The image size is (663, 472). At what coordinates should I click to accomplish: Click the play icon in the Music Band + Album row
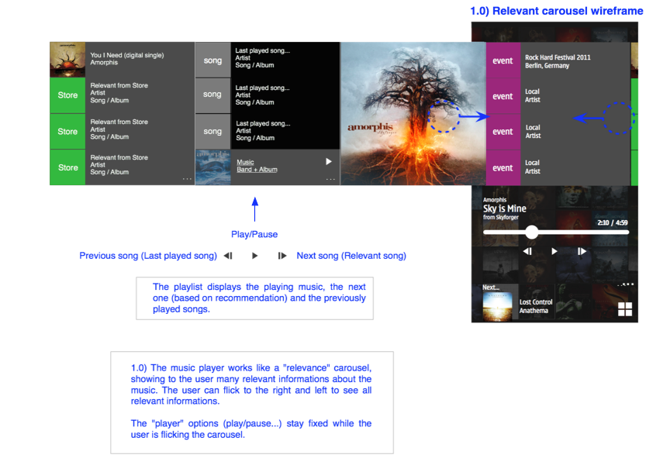pos(329,161)
